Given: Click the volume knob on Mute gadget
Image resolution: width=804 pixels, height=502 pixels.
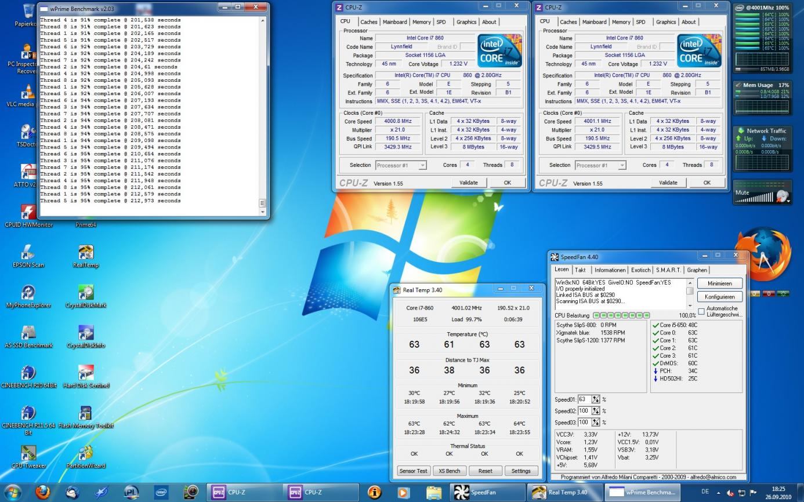Looking at the screenshot, I should click(x=783, y=197).
